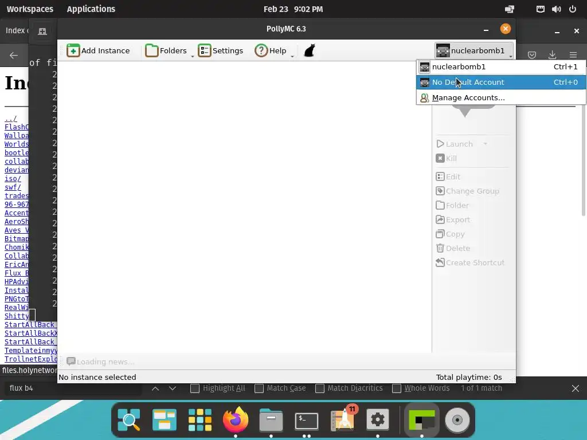The width and height of the screenshot is (587, 440).
Task: Click network indicator in top panel
Action: (x=540, y=9)
